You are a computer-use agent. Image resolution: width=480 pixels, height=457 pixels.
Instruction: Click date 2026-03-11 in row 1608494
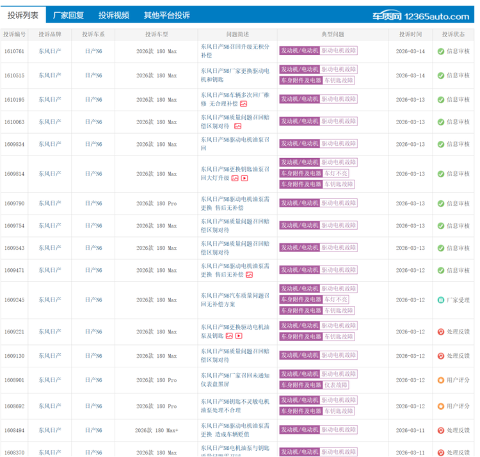[410, 430]
